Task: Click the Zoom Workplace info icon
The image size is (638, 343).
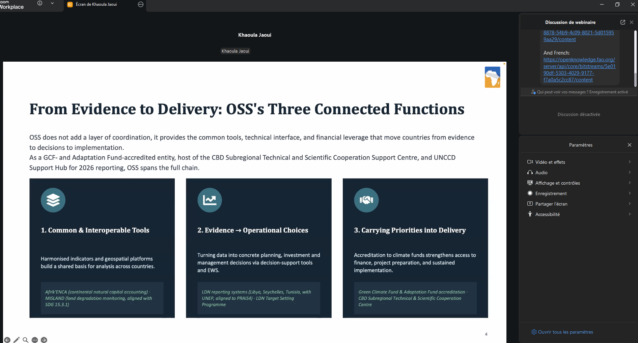Action: (x=40, y=3)
